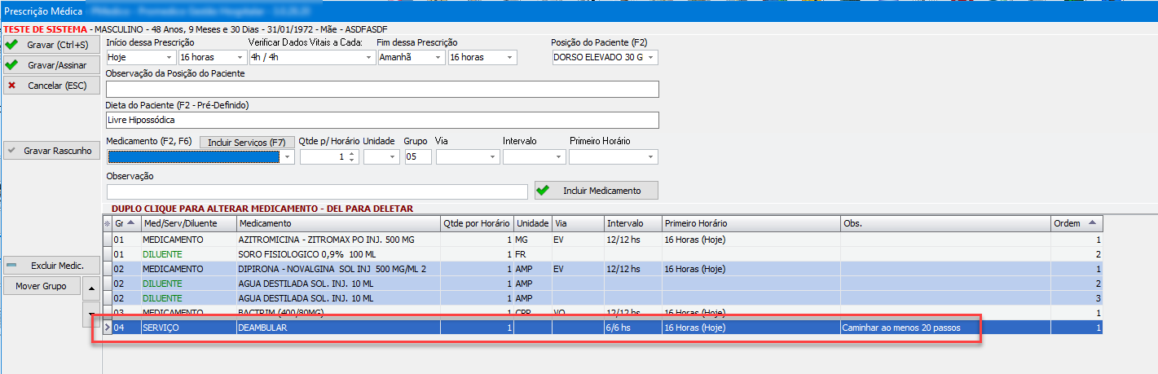Viewport: 1158px width, 374px height.
Task: Click Excluir Medic. to remove the medication
Action: pyautogui.click(x=51, y=266)
